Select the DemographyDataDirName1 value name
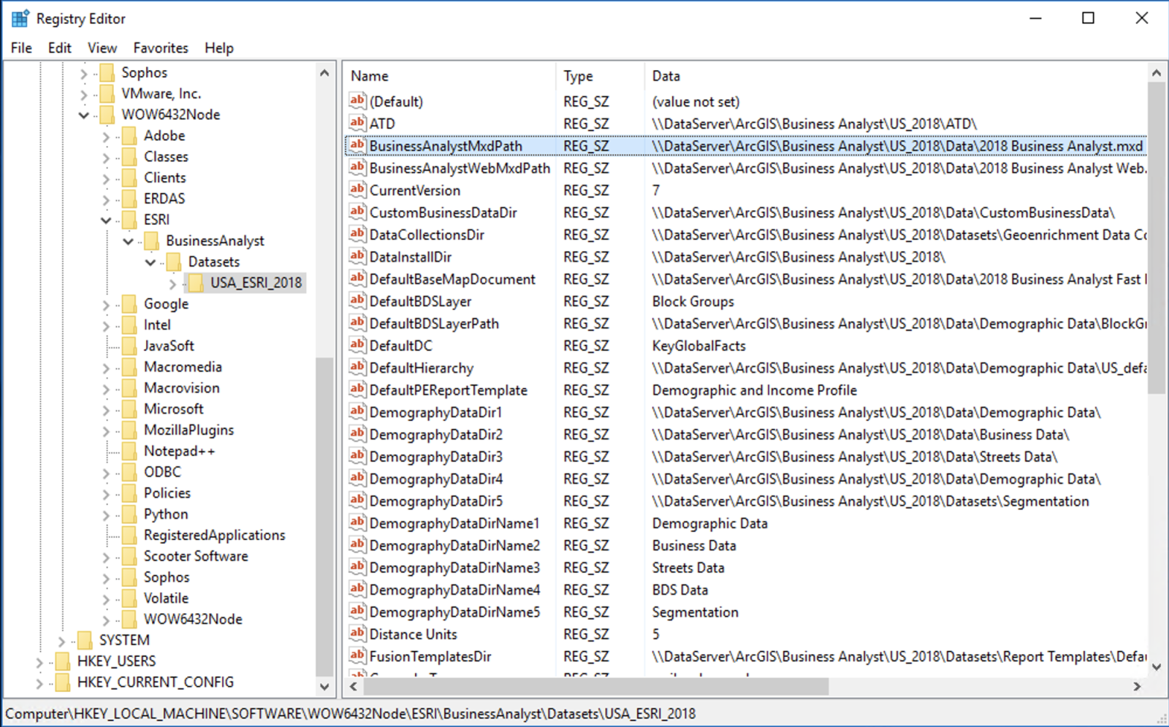The width and height of the screenshot is (1169, 727). [454, 523]
